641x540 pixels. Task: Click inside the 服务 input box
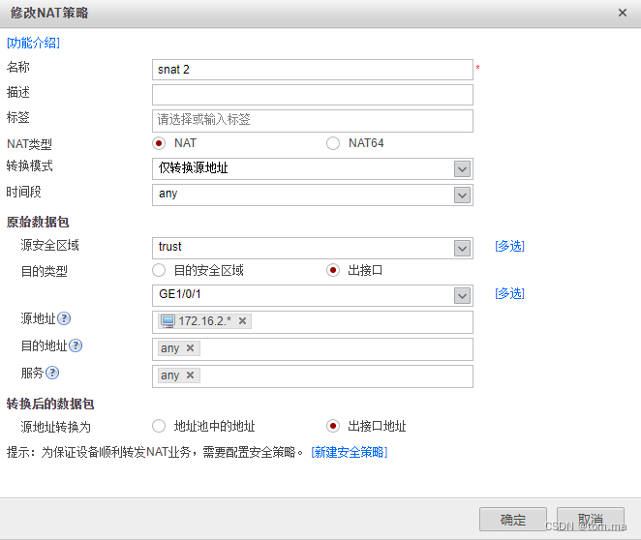[313, 376]
